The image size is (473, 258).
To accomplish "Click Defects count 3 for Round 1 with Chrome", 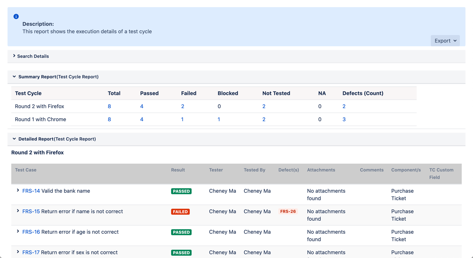I will [x=344, y=119].
